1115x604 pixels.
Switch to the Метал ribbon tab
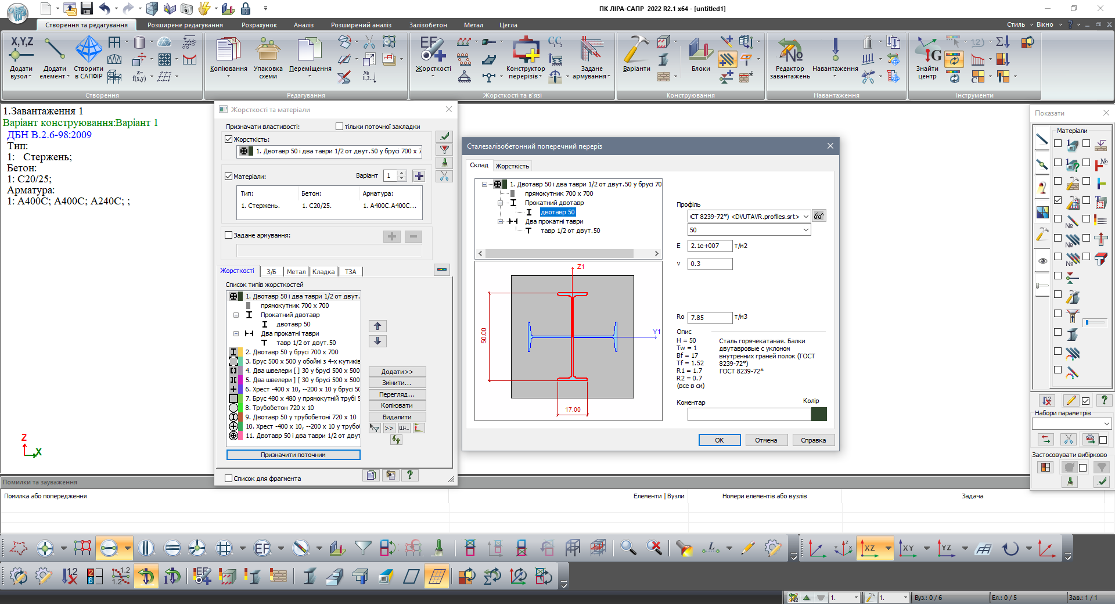pyautogui.click(x=473, y=25)
